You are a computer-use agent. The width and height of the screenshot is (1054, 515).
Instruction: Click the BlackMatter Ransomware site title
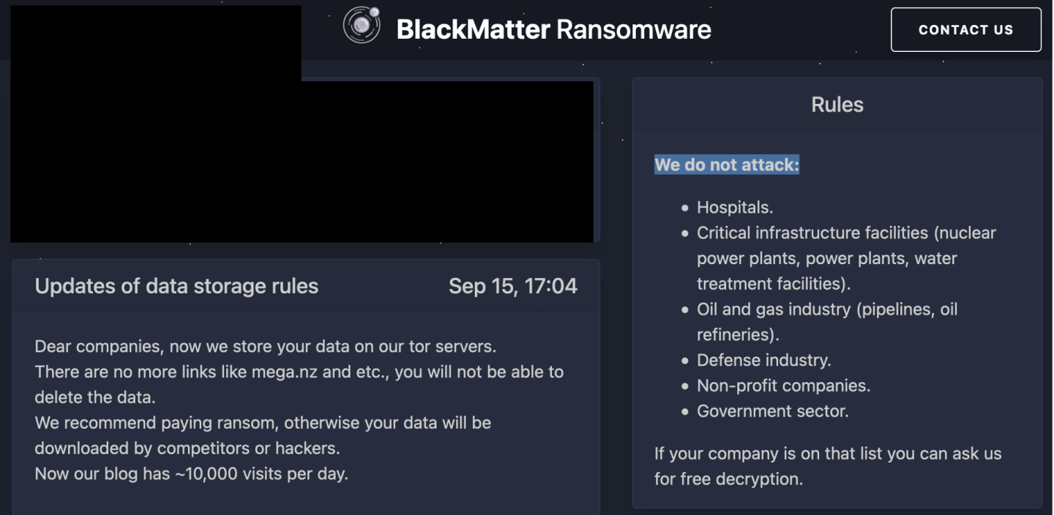(x=553, y=29)
